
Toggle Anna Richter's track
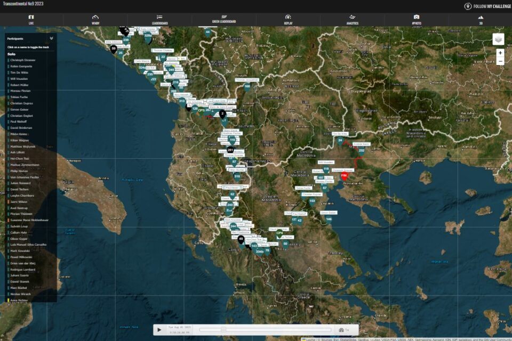[x=19, y=300]
